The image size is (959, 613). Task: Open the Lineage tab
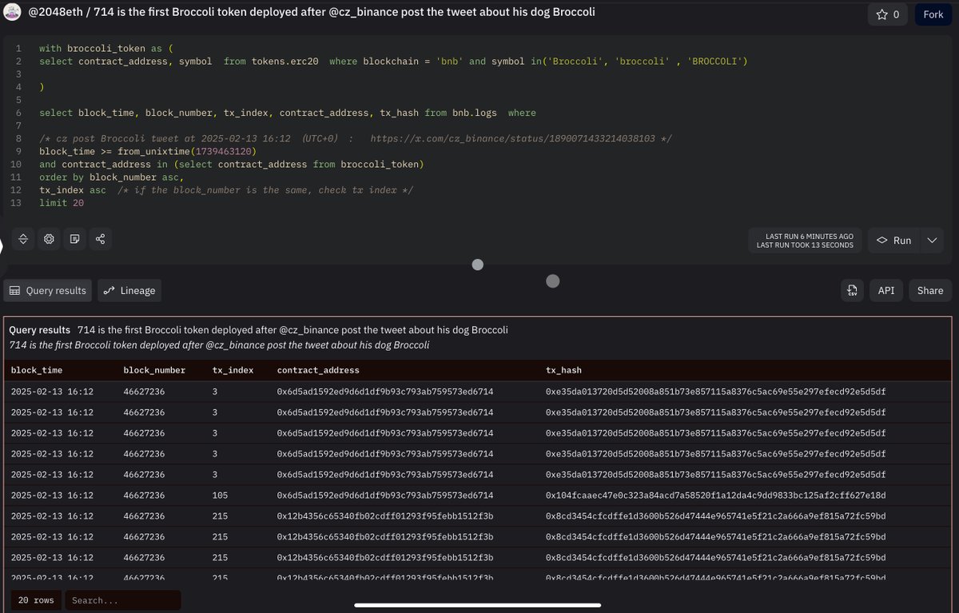point(129,291)
